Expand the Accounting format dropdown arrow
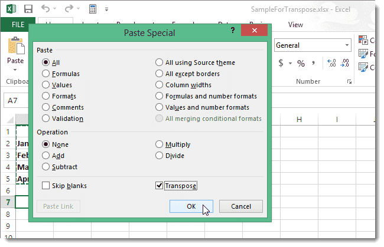Screen dimensions: 384x247 [290, 63]
